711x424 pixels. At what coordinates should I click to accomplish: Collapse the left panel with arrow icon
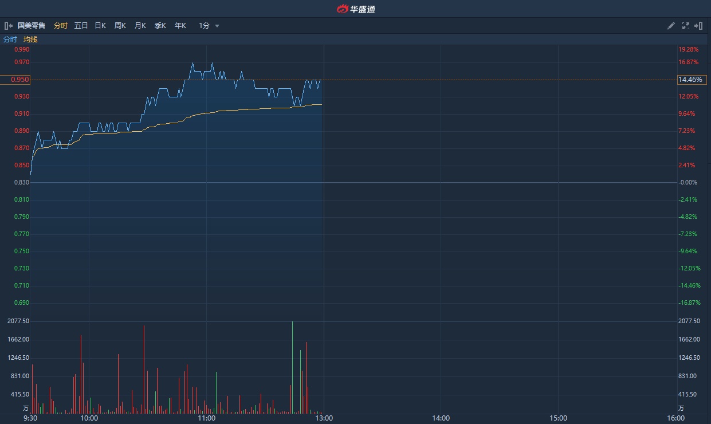8,26
